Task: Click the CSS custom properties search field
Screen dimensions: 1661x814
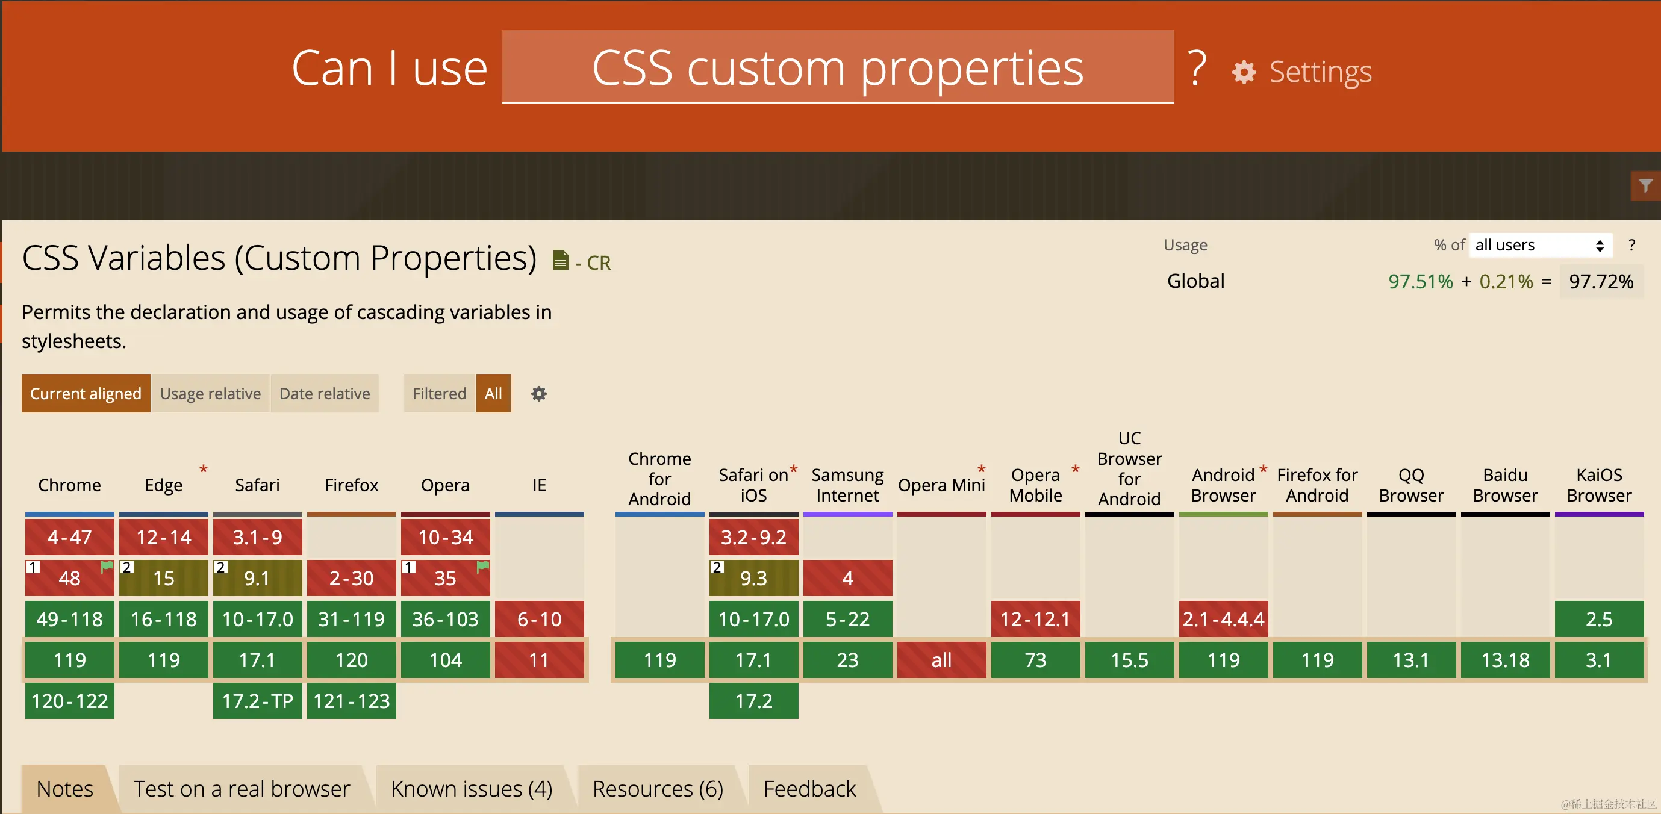Action: [837, 67]
